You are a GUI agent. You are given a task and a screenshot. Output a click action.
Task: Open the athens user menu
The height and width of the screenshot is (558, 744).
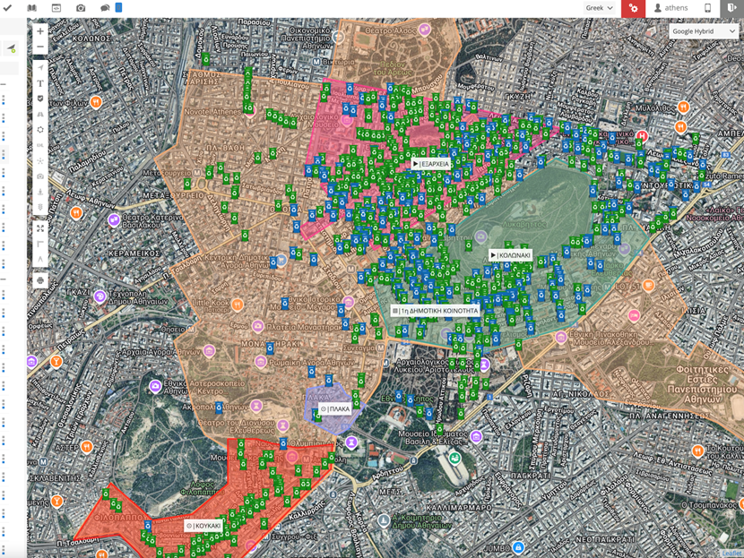click(671, 8)
